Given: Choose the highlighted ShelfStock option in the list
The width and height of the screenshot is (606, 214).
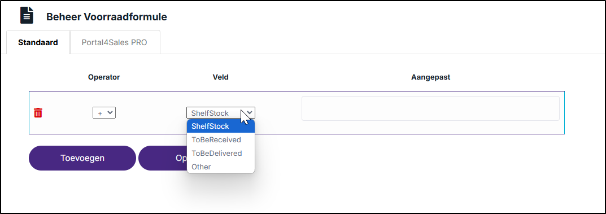Looking at the screenshot, I should pyautogui.click(x=221, y=126).
